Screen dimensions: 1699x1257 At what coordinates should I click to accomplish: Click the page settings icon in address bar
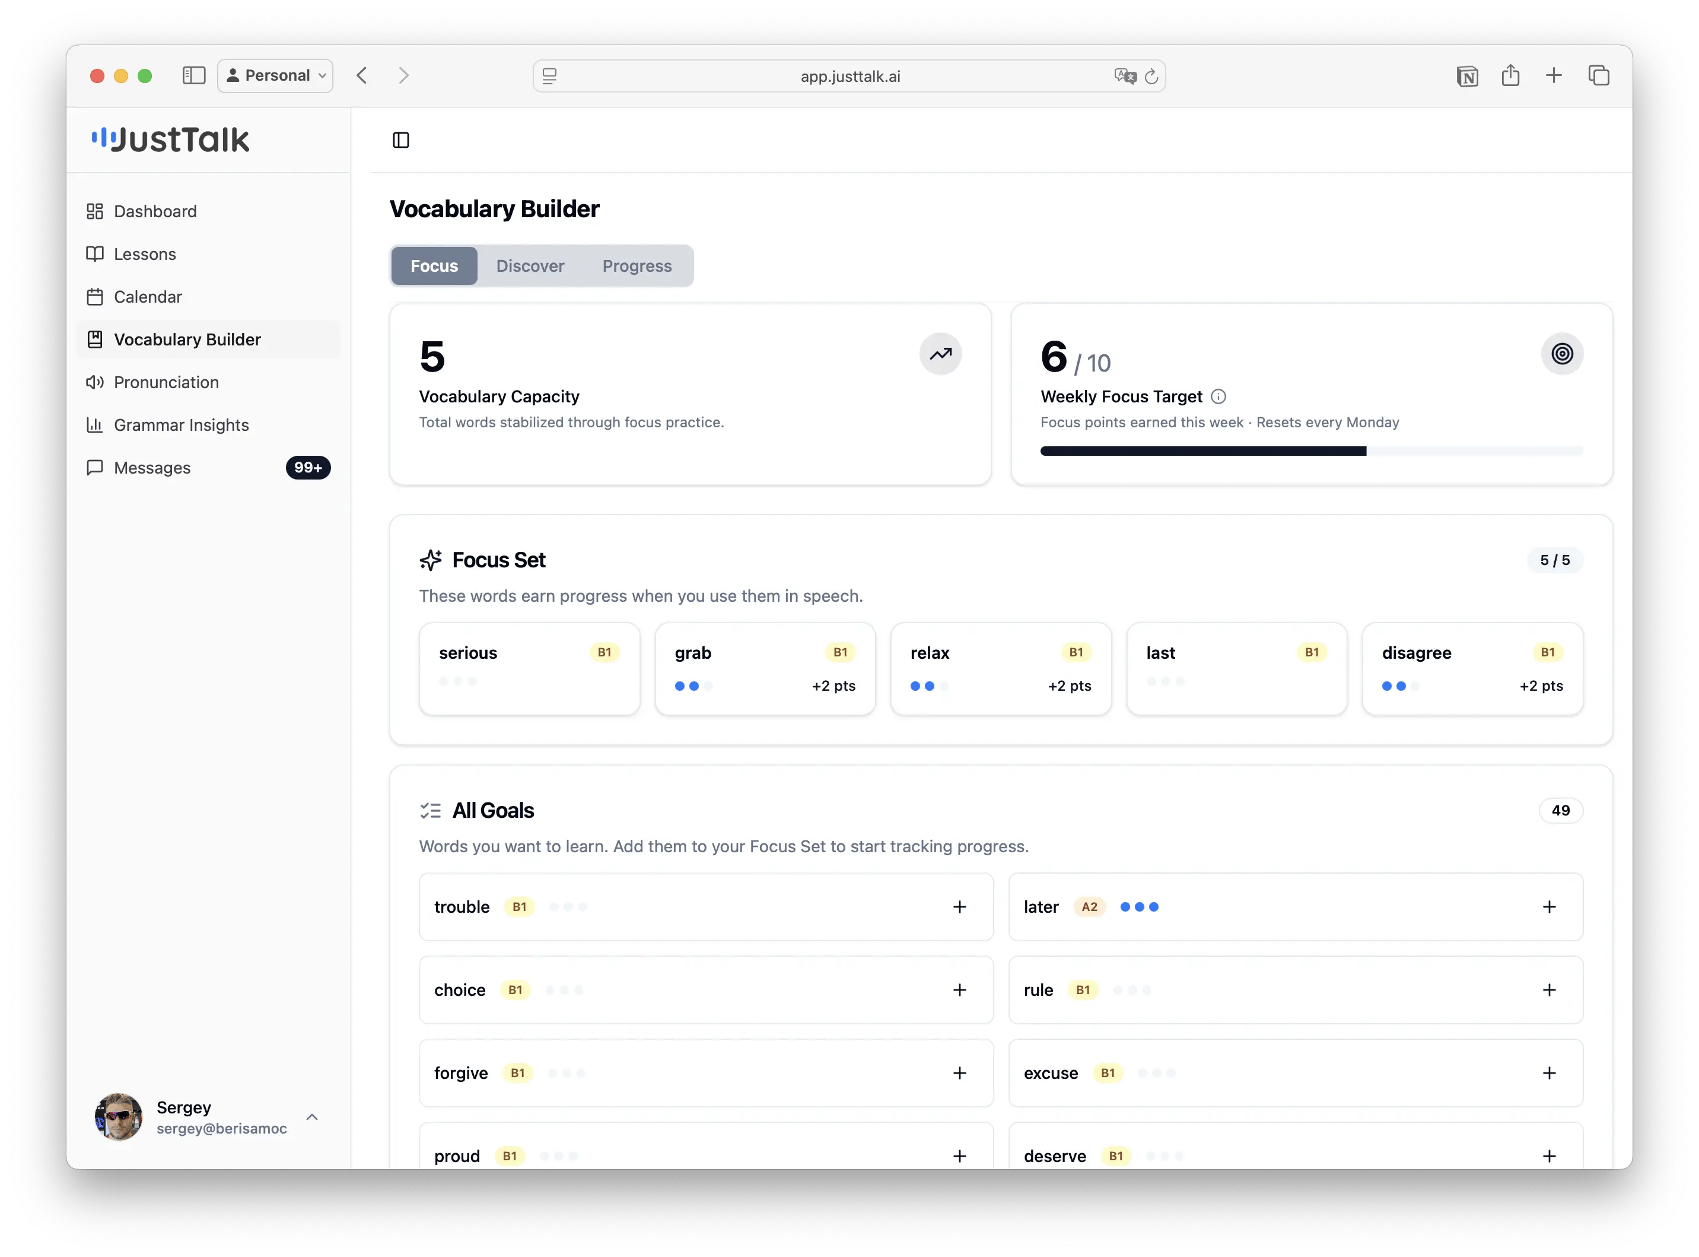coord(549,75)
